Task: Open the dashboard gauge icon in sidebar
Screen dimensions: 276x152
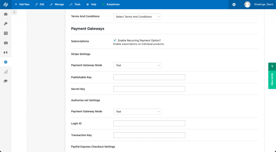Action: (6, 14)
